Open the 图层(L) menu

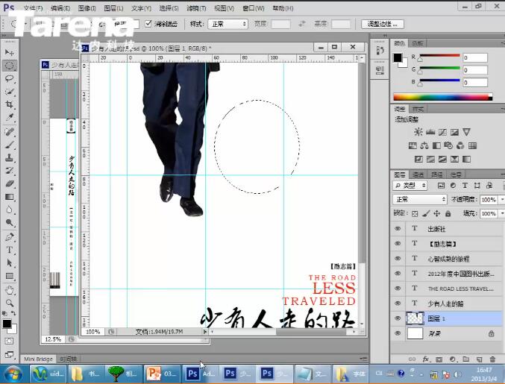pos(113,8)
